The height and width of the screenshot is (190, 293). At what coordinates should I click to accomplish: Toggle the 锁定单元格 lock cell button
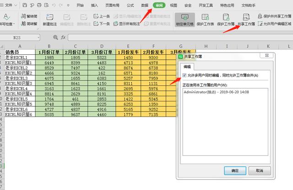pos(185,20)
